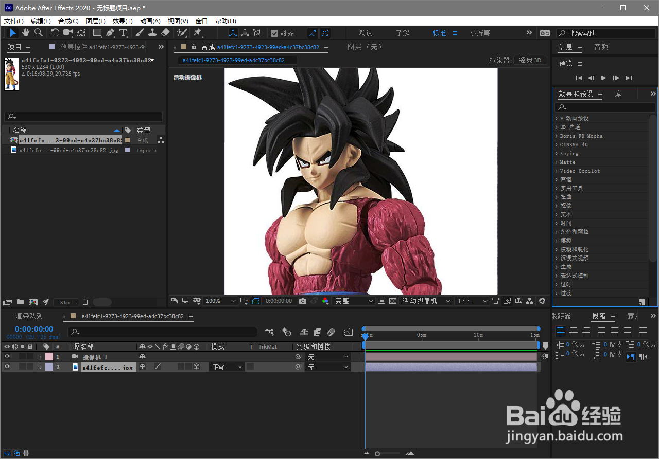
Task: Click the play button in 预览 panel
Action: 604,78
